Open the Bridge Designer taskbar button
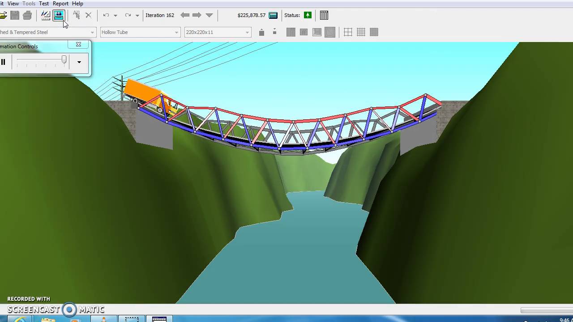Image resolution: width=573 pixels, height=322 pixels. pos(159,319)
